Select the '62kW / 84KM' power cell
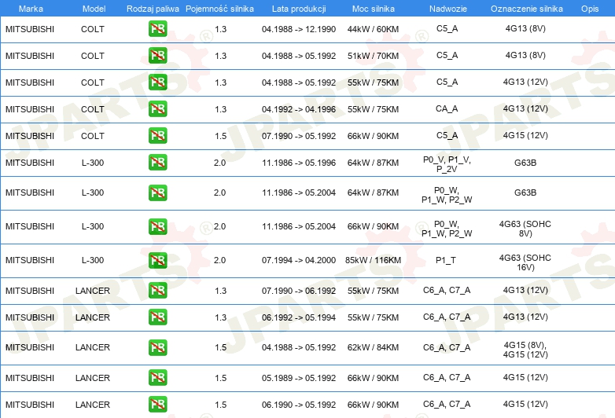 click(373, 347)
